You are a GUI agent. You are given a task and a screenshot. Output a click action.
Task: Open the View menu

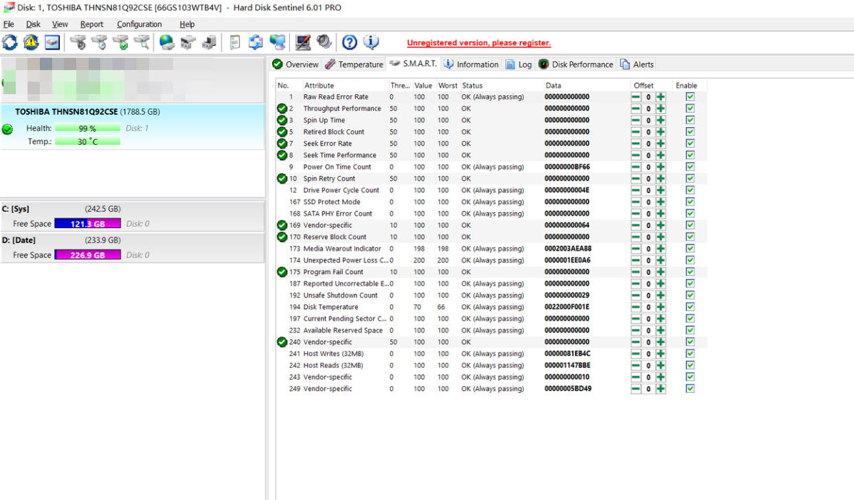60,24
